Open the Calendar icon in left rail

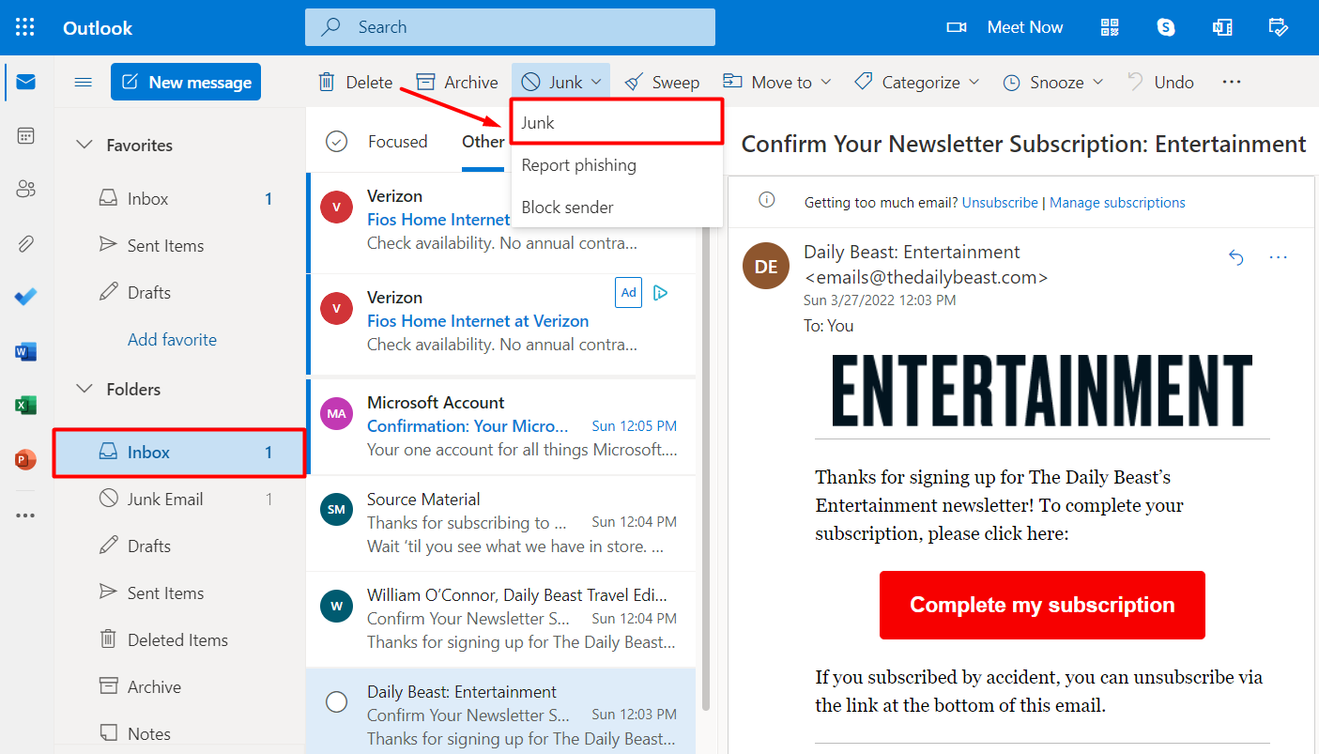25,136
